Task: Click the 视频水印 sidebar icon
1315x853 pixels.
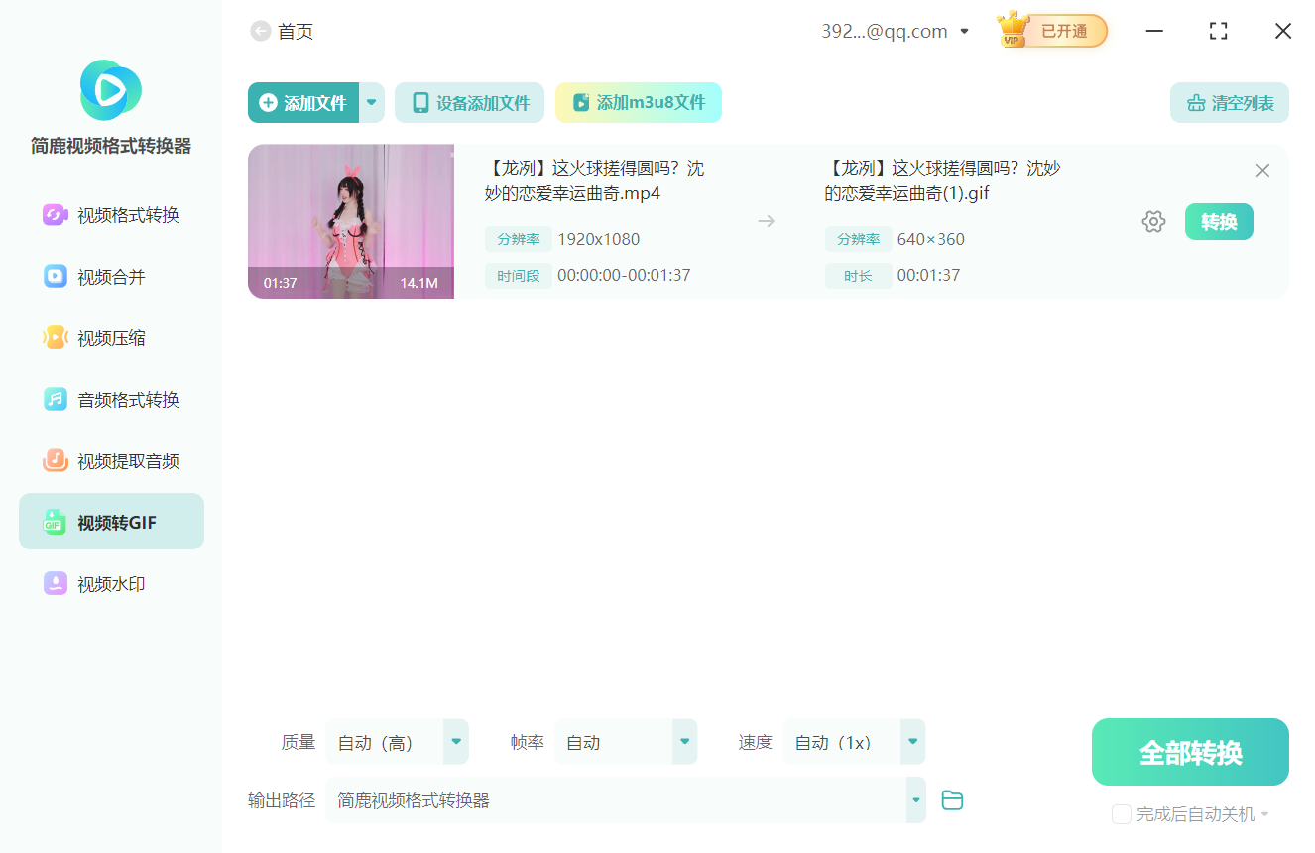Action: pos(55,584)
